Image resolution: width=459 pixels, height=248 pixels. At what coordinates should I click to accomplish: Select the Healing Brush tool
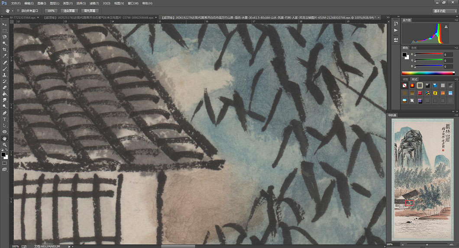[x=4, y=63]
